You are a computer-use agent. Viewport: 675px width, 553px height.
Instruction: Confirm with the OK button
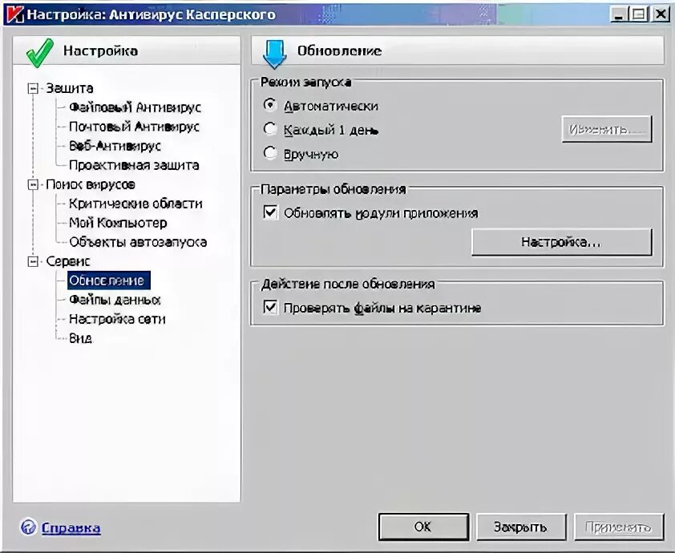pyautogui.click(x=423, y=527)
